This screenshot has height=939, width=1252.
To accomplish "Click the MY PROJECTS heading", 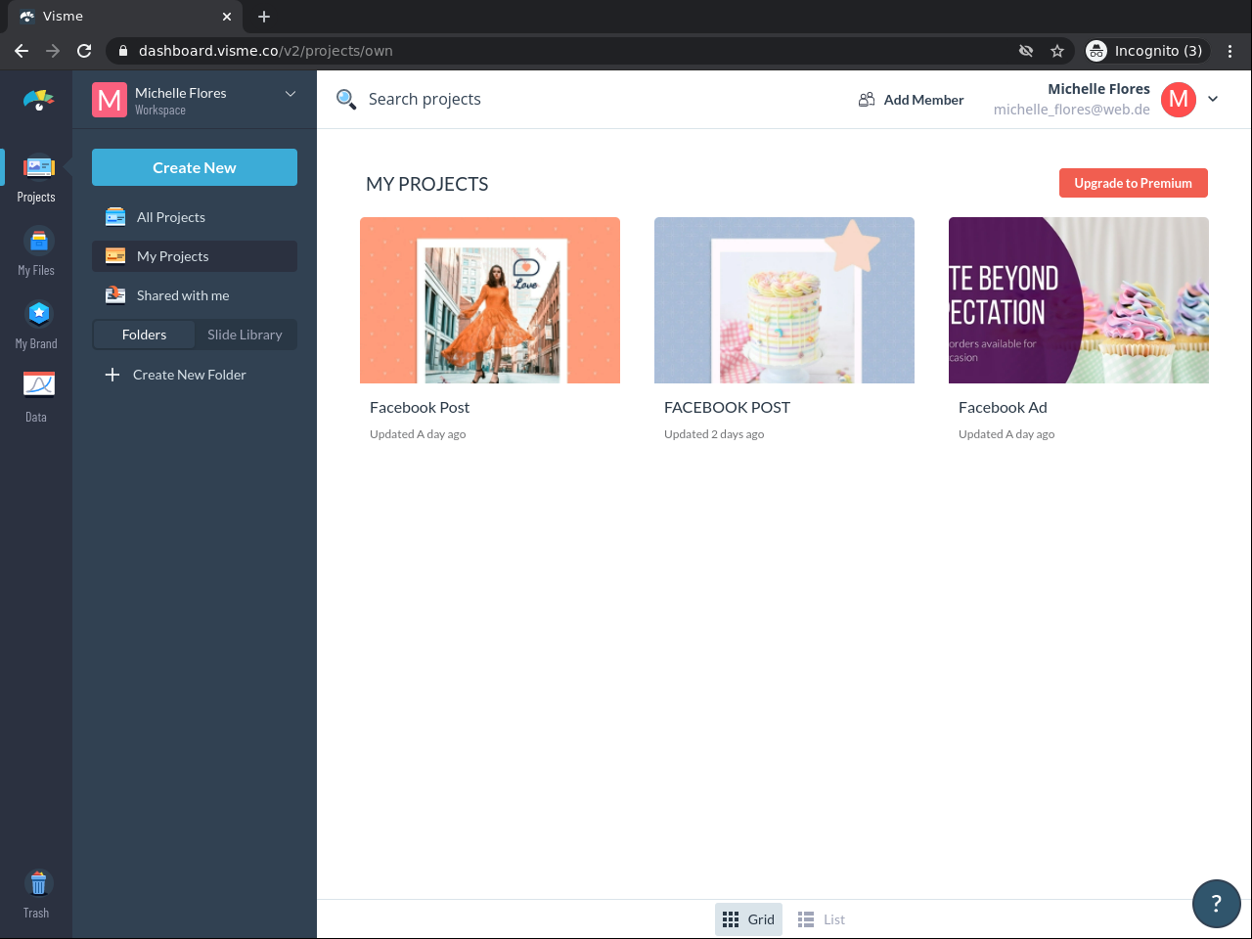I will [427, 184].
